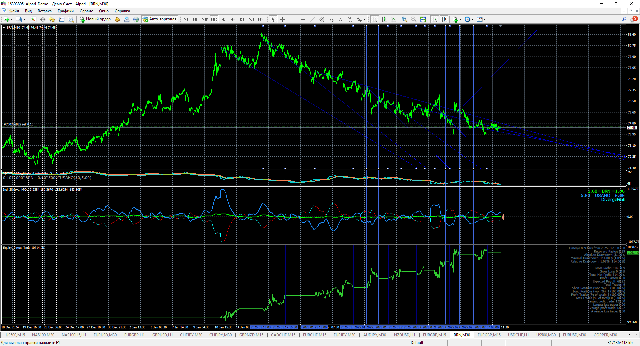Image resolution: width=640 pixels, height=346 pixels.
Task: Select the text label (T) tool
Action: pyautogui.click(x=350, y=19)
